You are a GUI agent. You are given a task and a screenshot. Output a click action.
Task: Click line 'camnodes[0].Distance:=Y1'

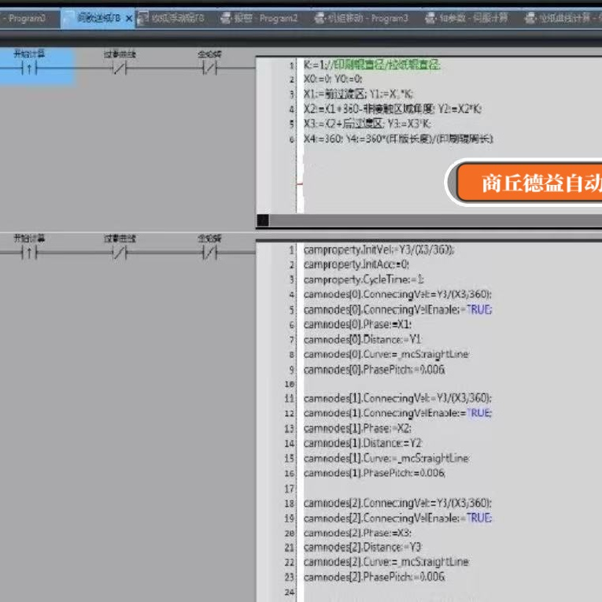tap(363, 339)
